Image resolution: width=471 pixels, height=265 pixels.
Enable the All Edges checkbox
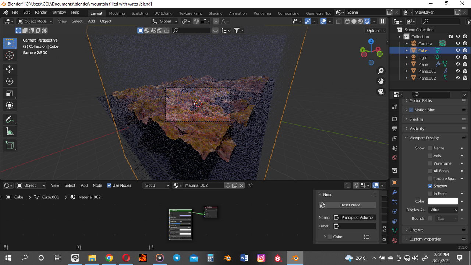430,171
